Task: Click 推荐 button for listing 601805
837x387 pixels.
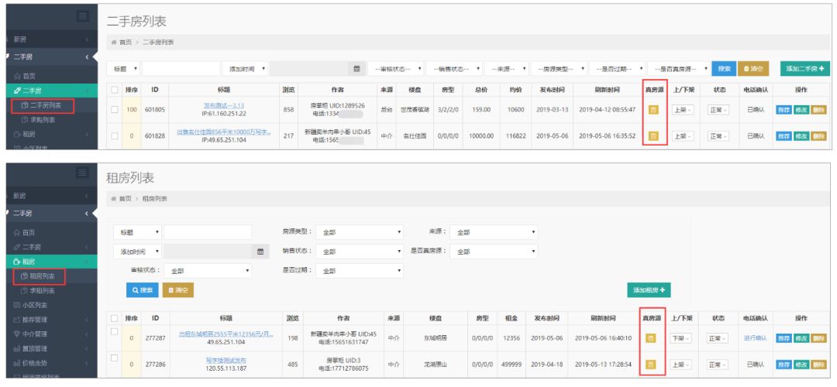Action: 784,110
